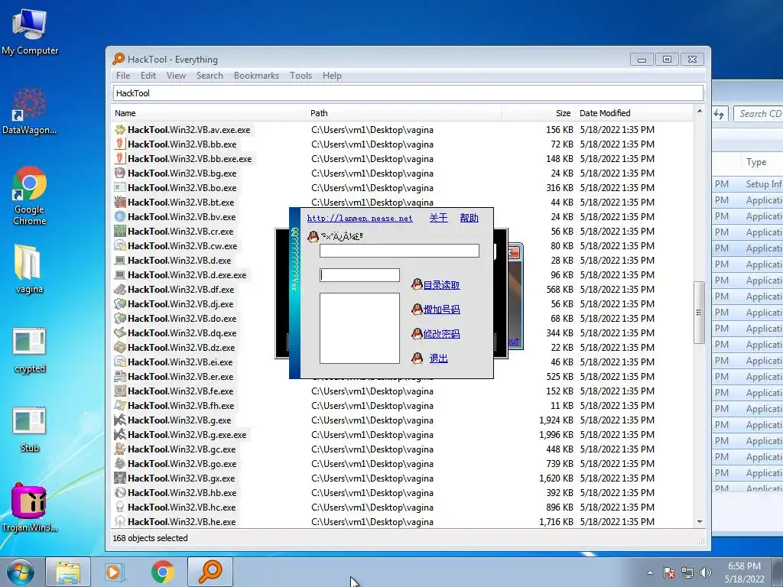Screen dimensions: 783x587
Task: Open the File menu in Everything
Action: 123,76
